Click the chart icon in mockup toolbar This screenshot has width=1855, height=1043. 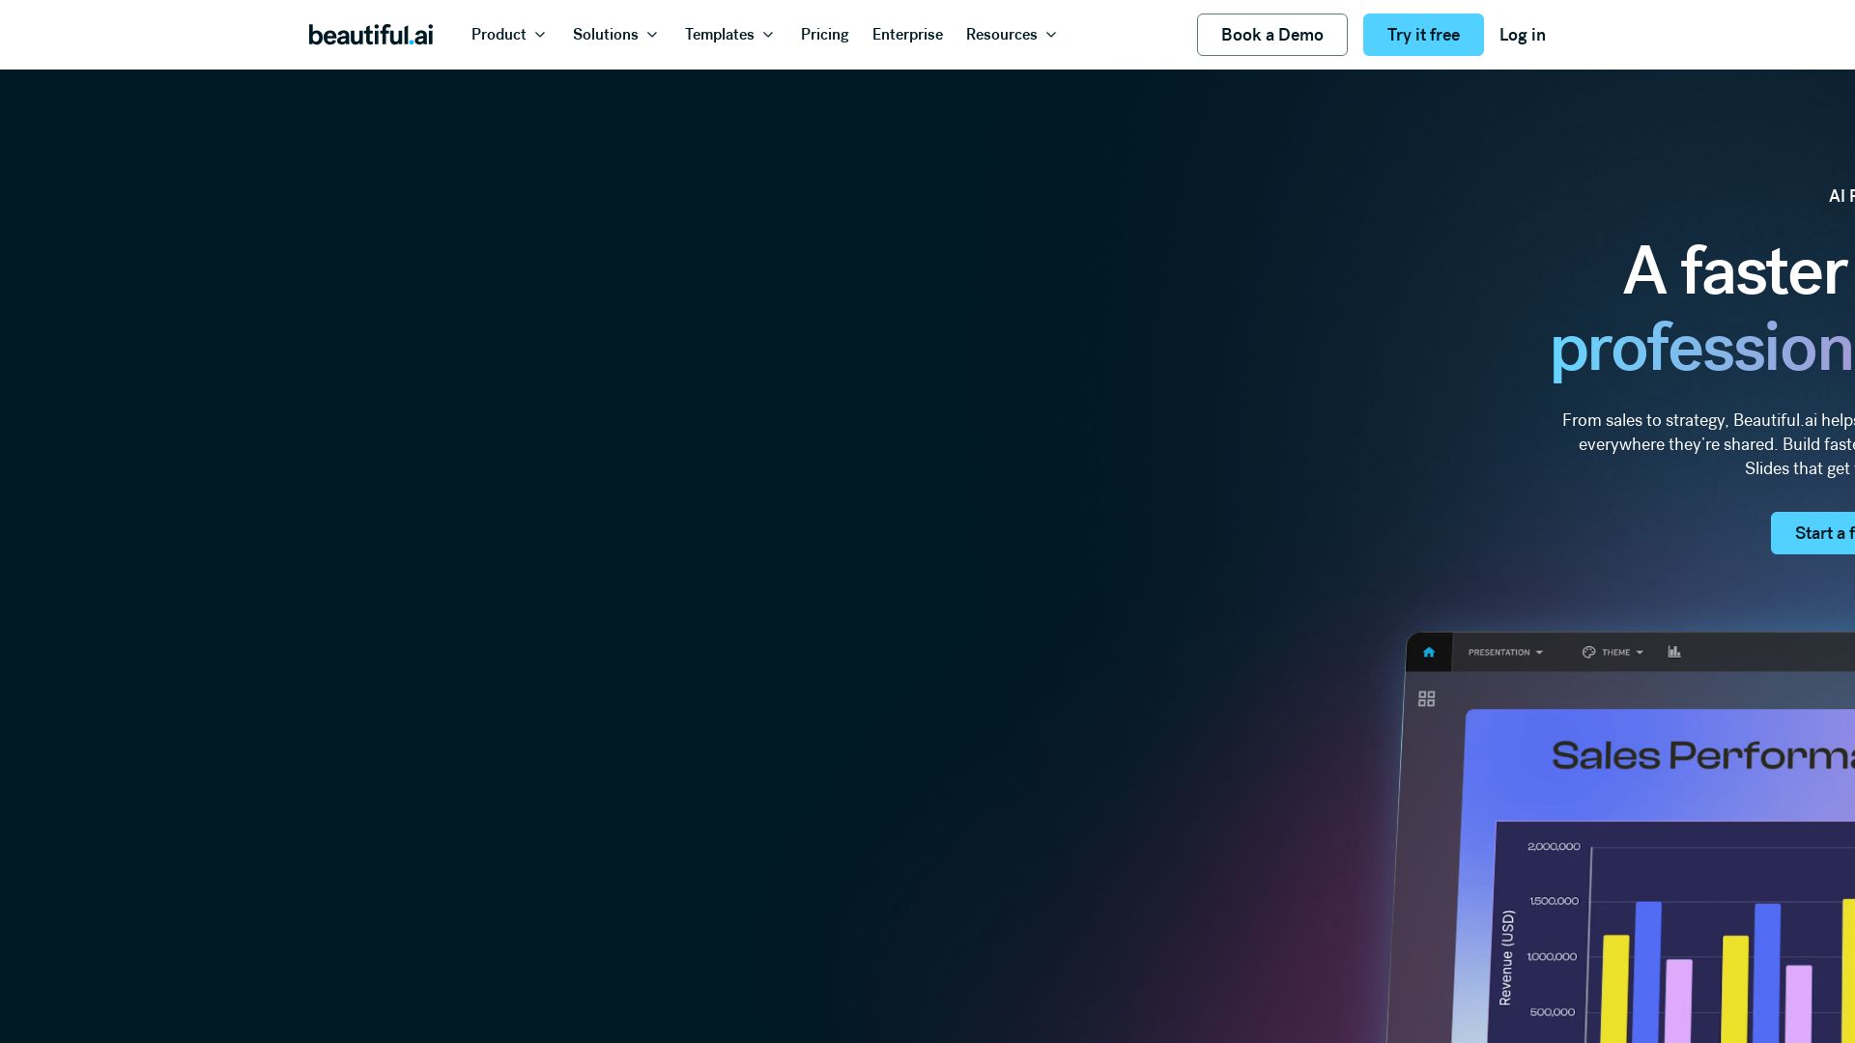1674,652
